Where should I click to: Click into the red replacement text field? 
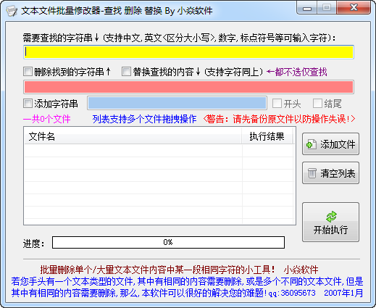[188, 87]
